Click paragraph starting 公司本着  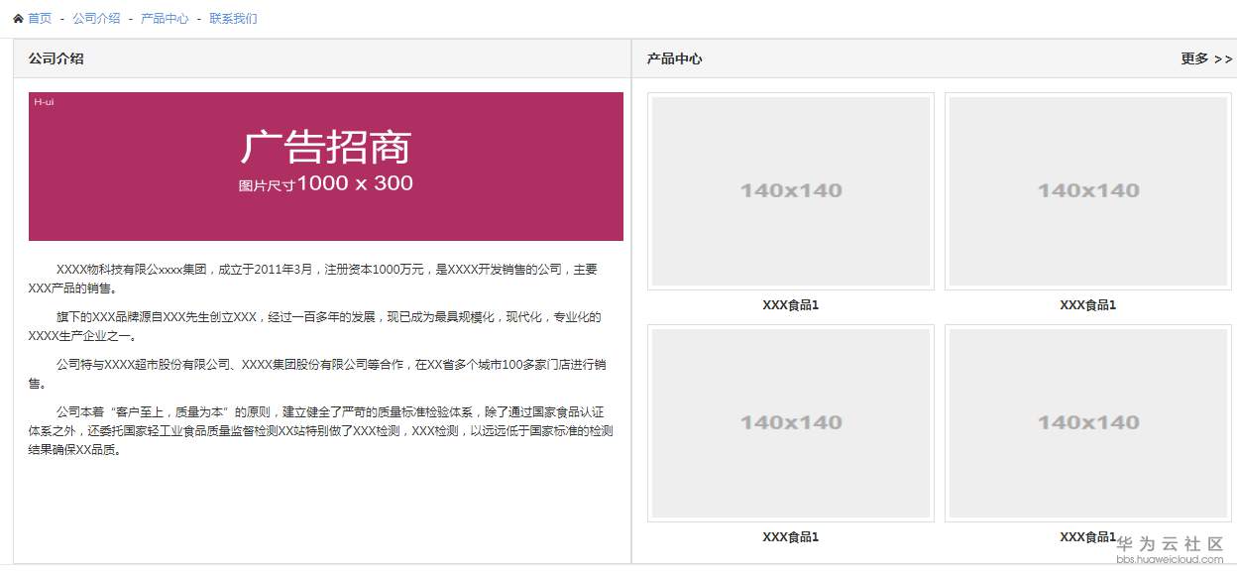coord(321,430)
